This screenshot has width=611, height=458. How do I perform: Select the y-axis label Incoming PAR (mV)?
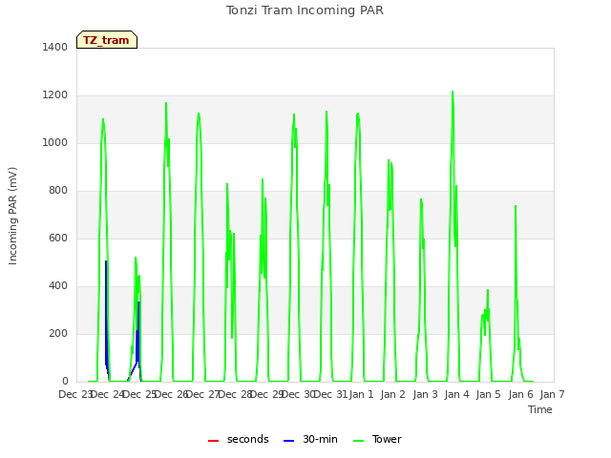[x=12, y=217]
